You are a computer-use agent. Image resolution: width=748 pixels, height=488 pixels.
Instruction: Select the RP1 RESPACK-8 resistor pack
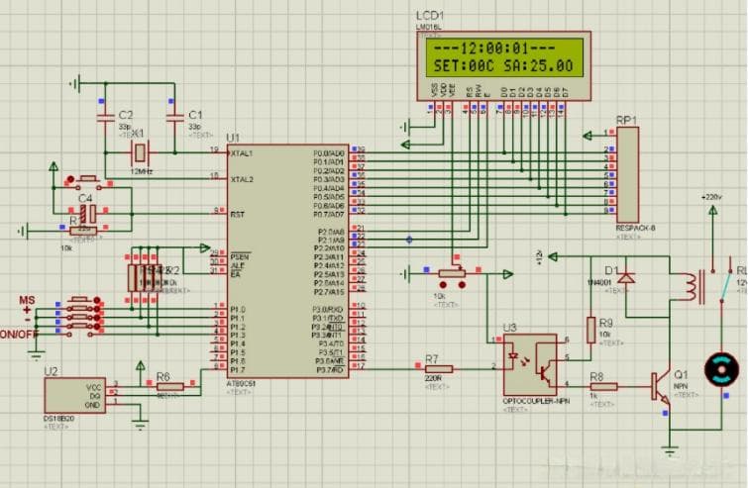pyautogui.click(x=627, y=175)
